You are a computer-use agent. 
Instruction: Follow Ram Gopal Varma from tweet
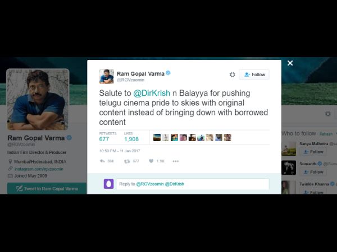click(254, 74)
